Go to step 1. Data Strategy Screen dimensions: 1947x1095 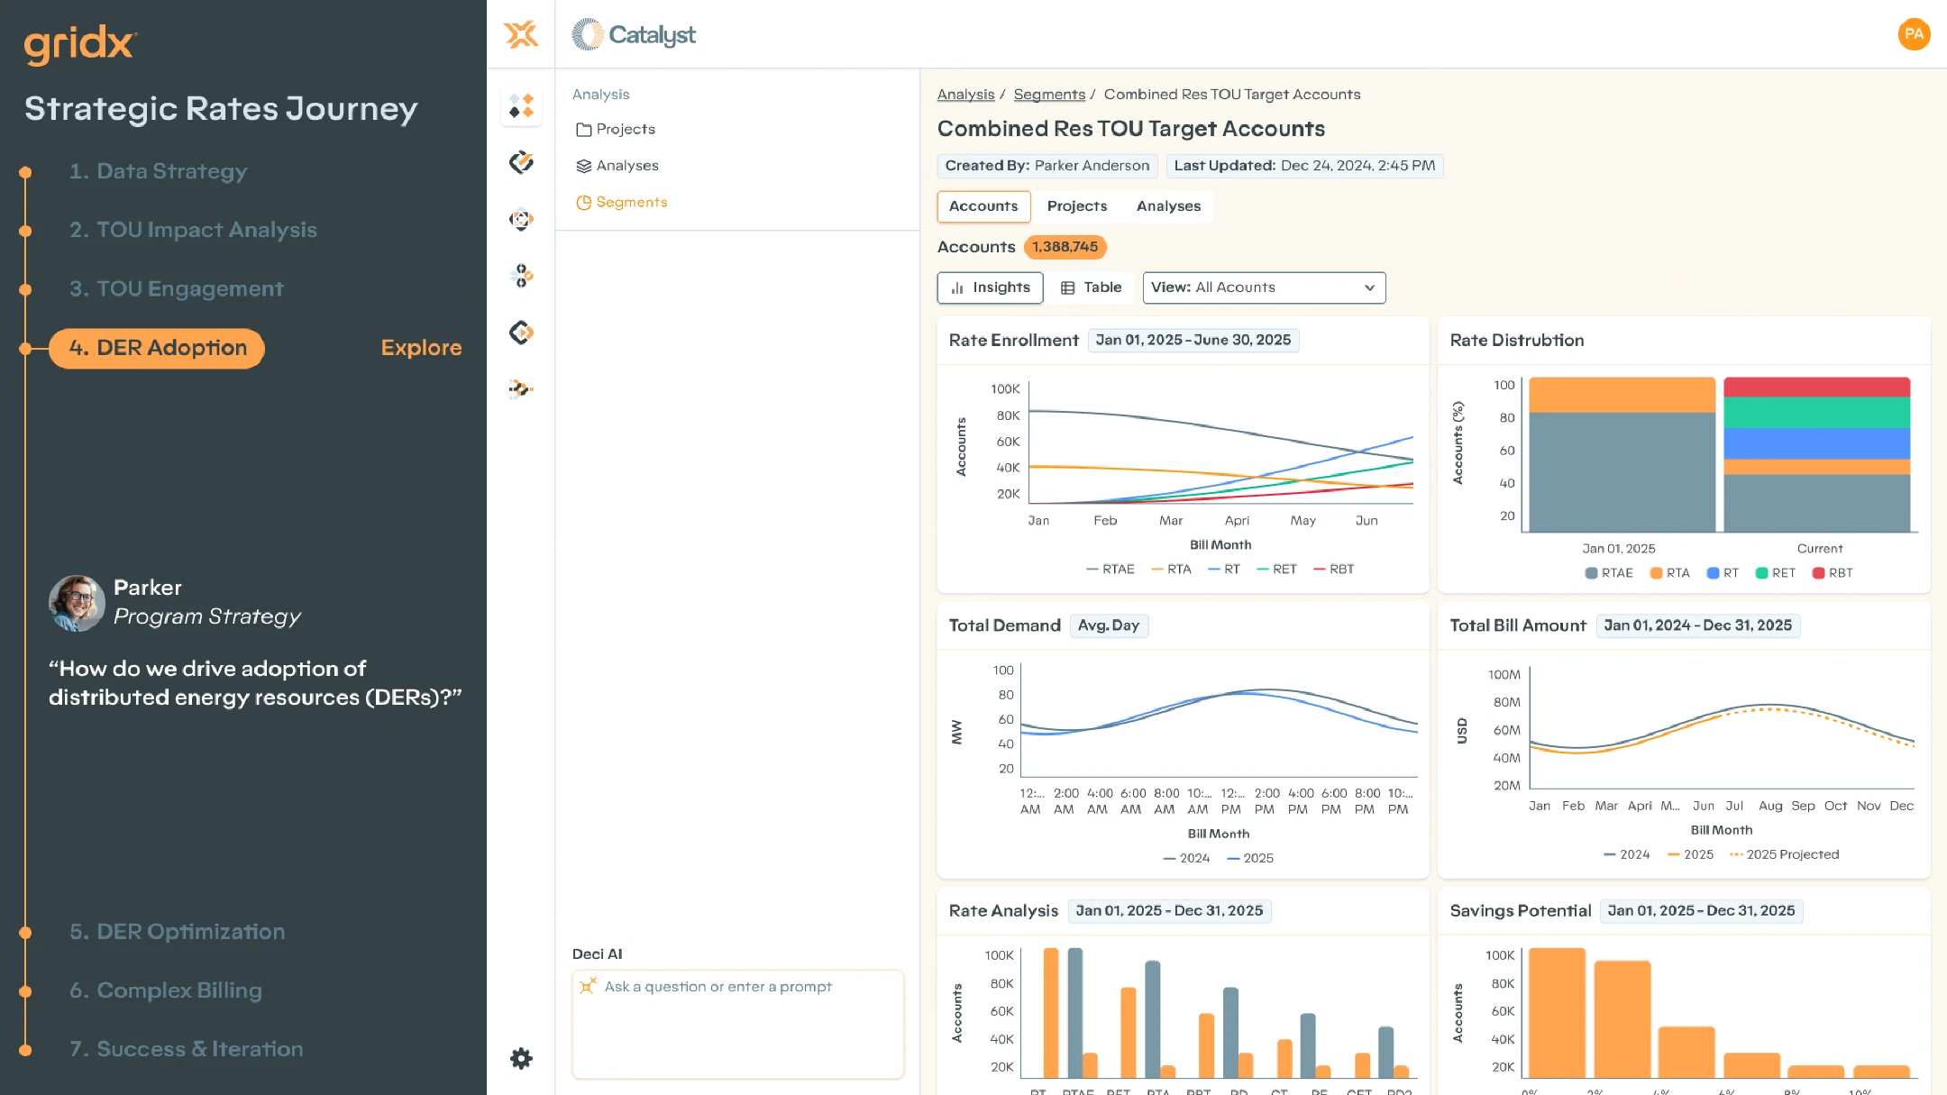pyautogui.click(x=158, y=171)
